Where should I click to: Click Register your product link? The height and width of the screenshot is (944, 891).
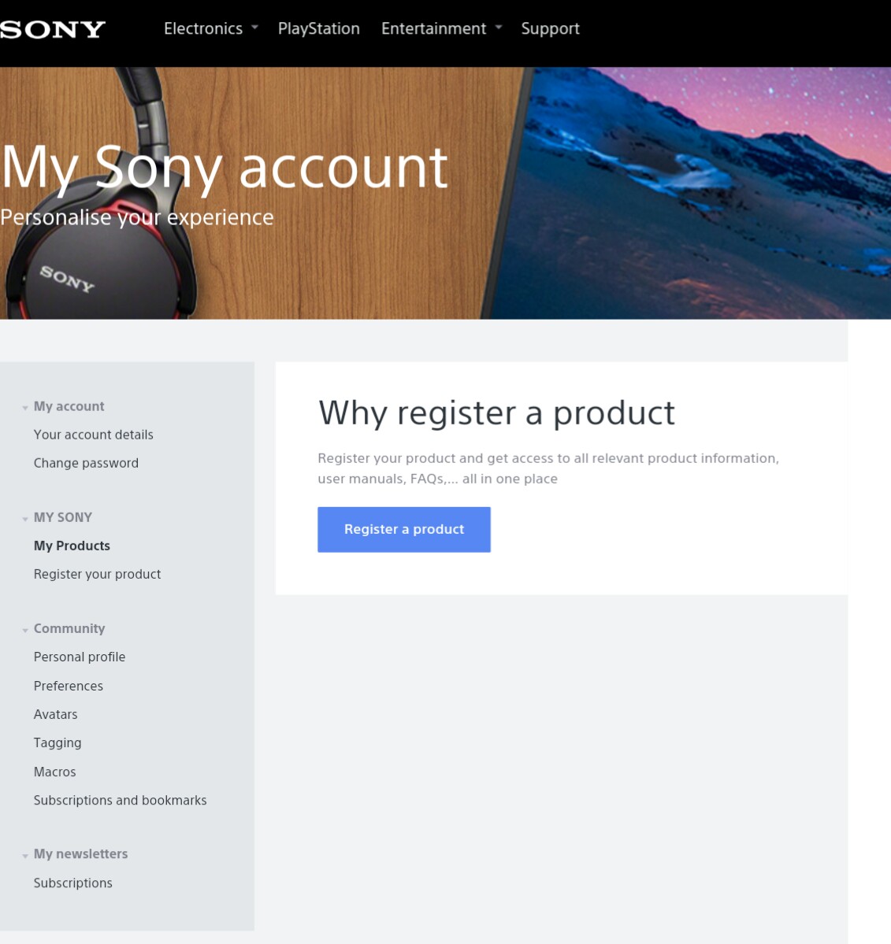tap(97, 574)
